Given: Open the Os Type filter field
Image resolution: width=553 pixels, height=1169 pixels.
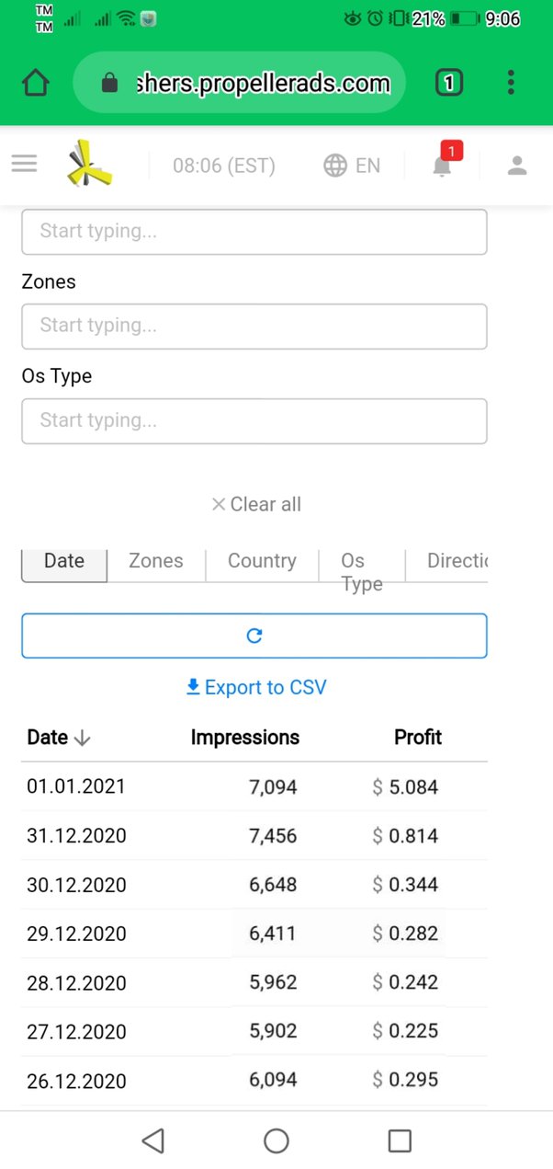Looking at the screenshot, I should click(254, 420).
